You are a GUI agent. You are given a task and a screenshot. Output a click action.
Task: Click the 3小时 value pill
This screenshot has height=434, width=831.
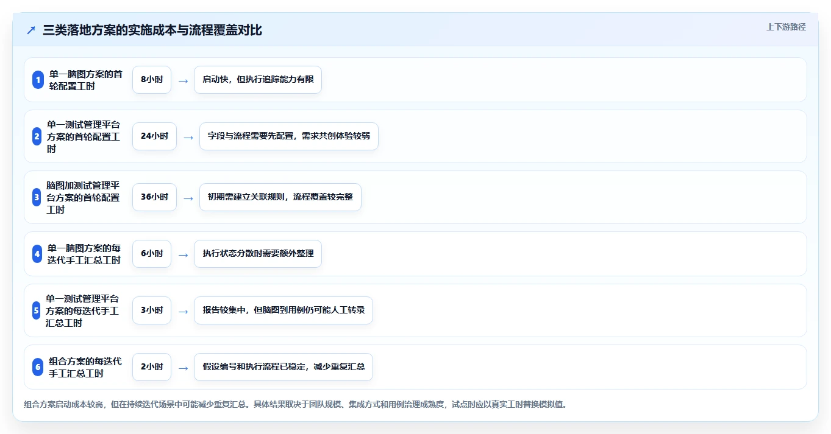click(x=152, y=310)
